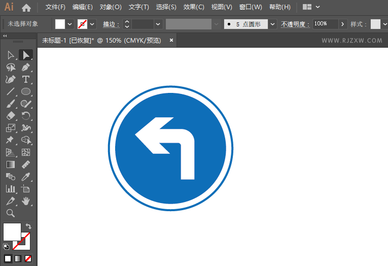Open the 效果(C) menu
The image size is (388, 266).
click(194, 7)
